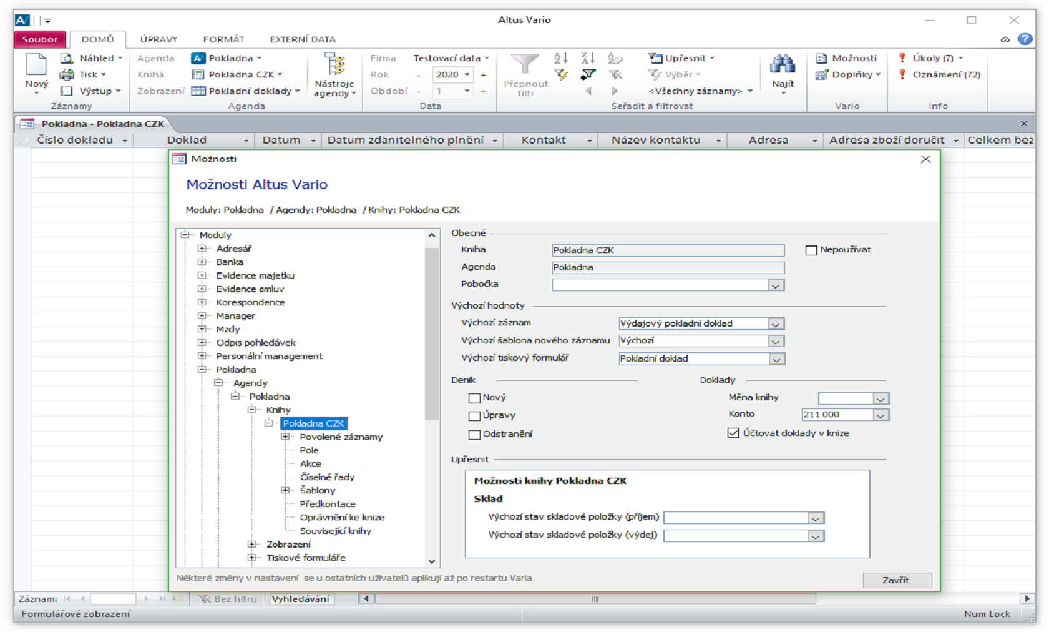The image size is (1054, 637).
Task: Click the Altus Vario app icon in title bar
Action: point(22,20)
